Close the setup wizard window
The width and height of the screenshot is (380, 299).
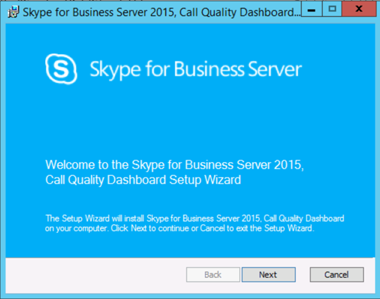[x=359, y=9]
